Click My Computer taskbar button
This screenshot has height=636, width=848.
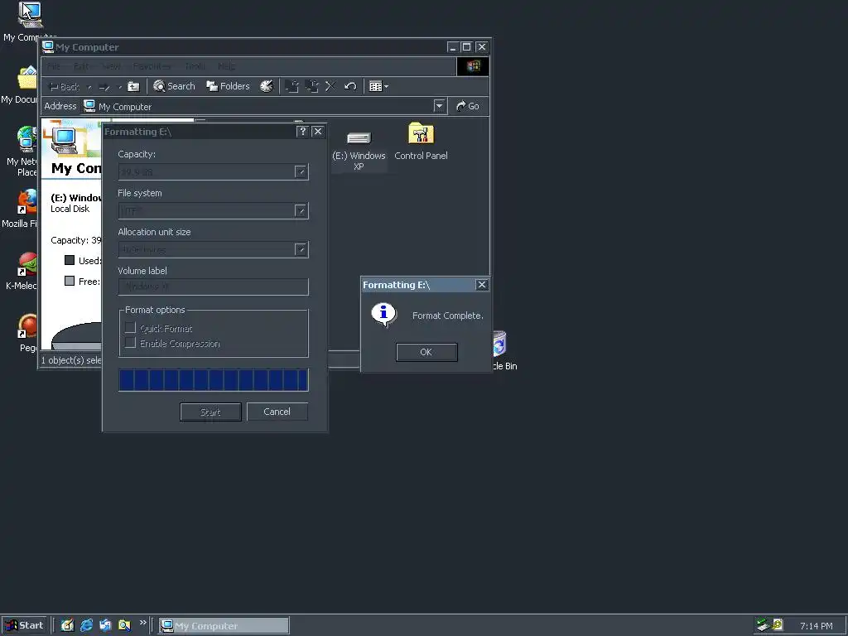[224, 626]
